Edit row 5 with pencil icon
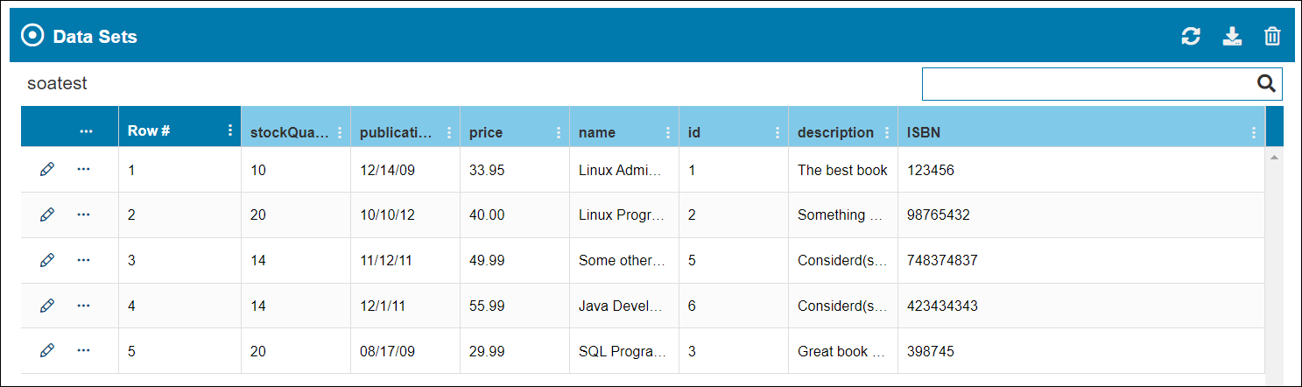1302x387 pixels. pos(47,350)
